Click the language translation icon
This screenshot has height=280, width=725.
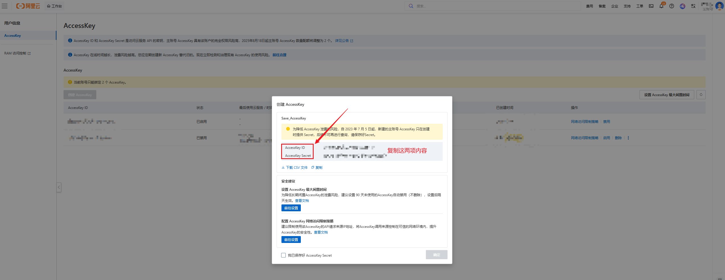pos(693,6)
